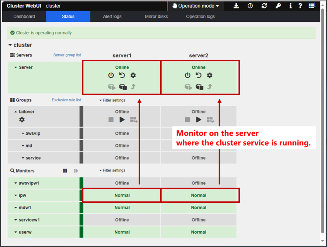
Task: Click the Exclusive rule list link
Action: [66, 100]
